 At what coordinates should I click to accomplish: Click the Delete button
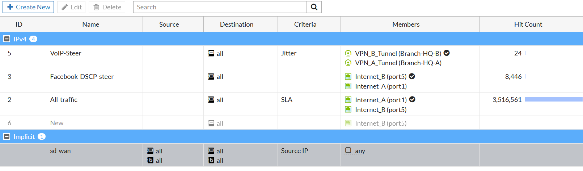(x=107, y=7)
